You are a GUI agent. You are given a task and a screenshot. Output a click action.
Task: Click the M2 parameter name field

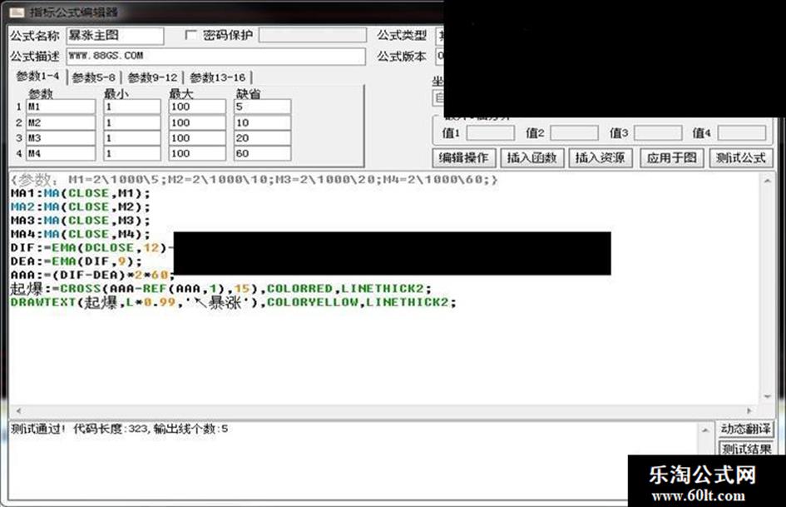pos(61,122)
